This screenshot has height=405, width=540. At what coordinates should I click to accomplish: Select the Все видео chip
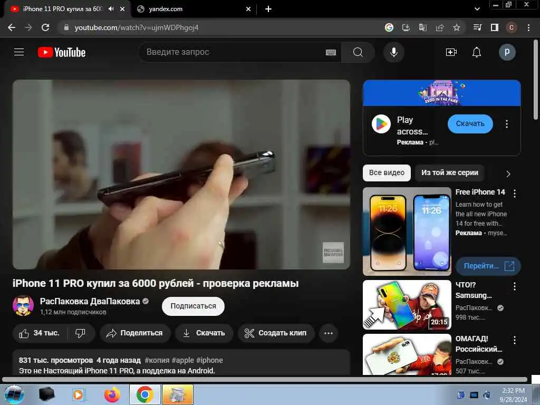[x=387, y=173]
